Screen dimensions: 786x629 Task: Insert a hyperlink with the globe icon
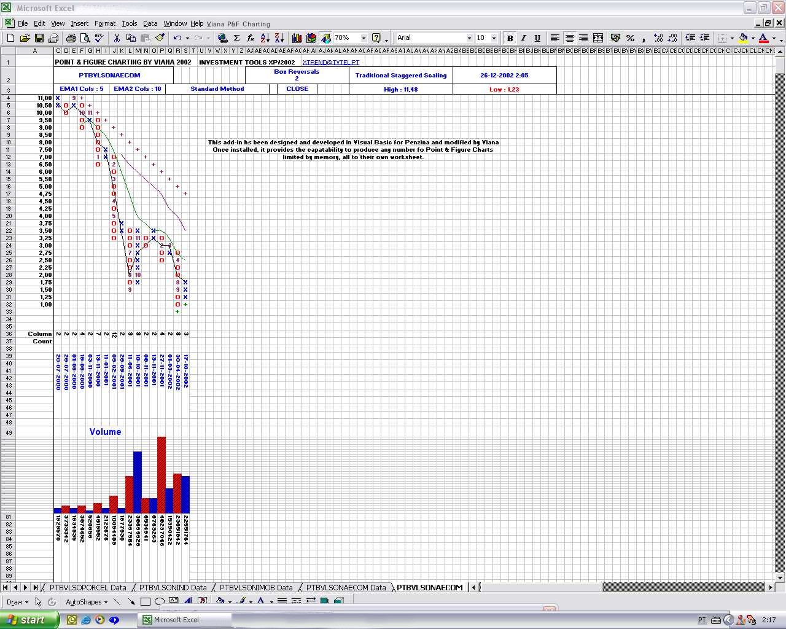point(222,38)
